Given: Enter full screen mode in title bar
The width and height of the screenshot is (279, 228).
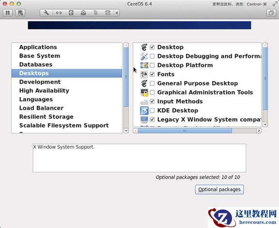Looking at the screenshot, I should tap(275, 4).
